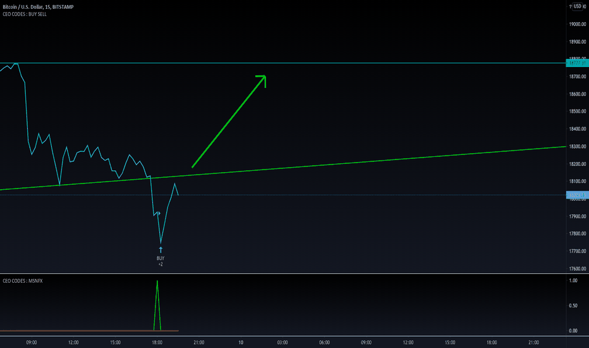Click the date label 10 on time axis
Viewport: 589px width, 348px height.
click(x=241, y=342)
